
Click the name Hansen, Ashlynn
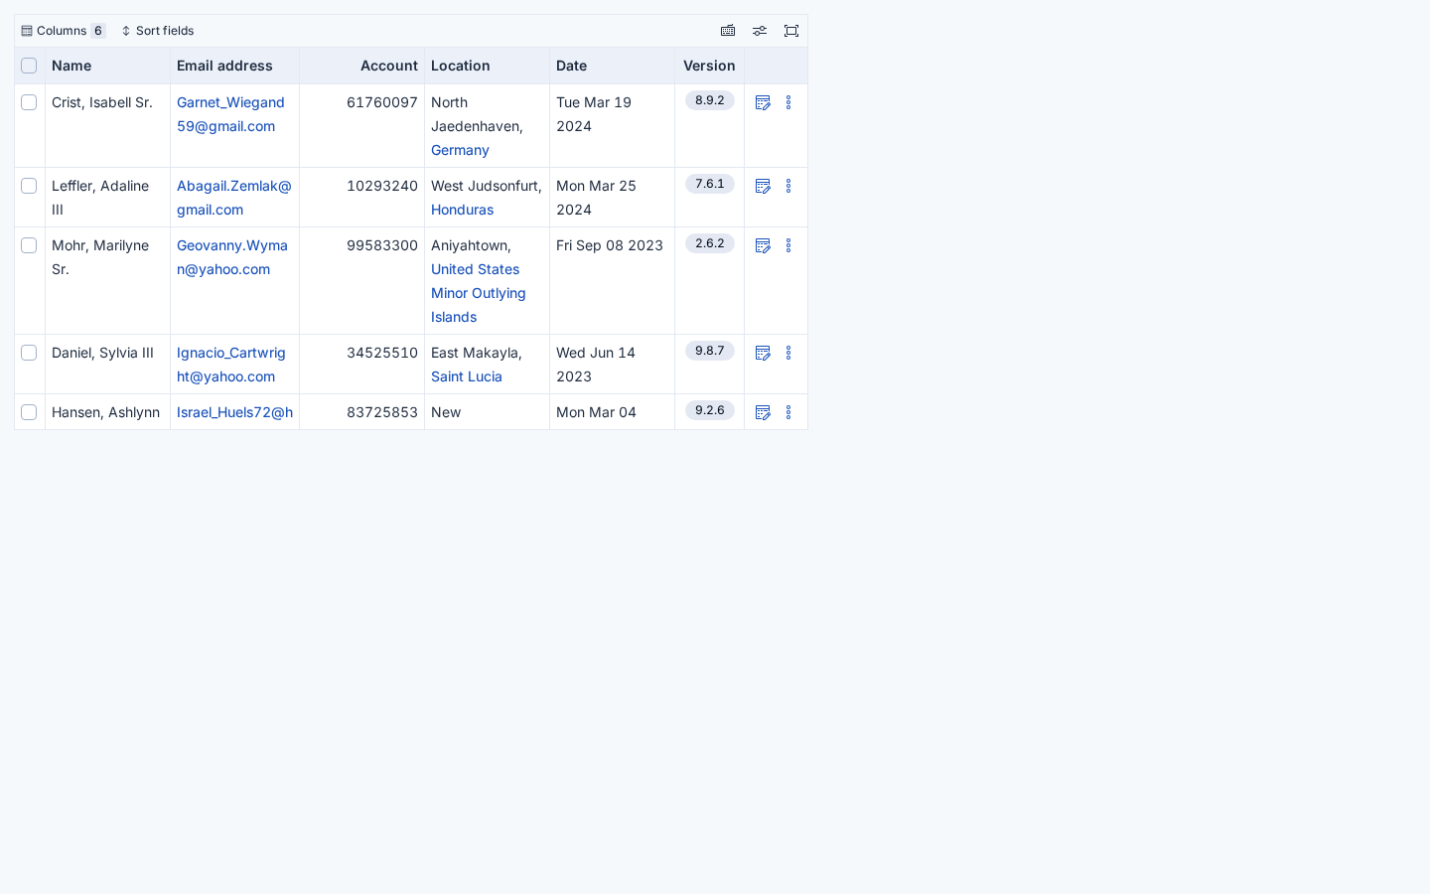105,412
